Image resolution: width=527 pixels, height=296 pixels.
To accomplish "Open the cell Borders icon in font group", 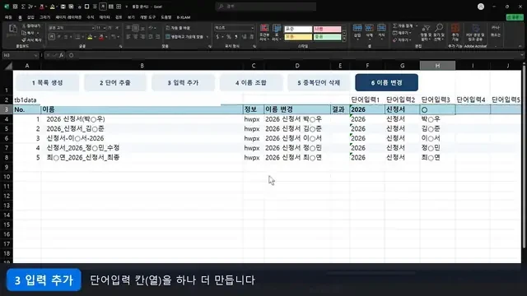I will [77, 37].
